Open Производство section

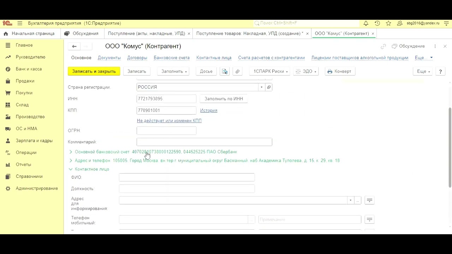coord(30,117)
